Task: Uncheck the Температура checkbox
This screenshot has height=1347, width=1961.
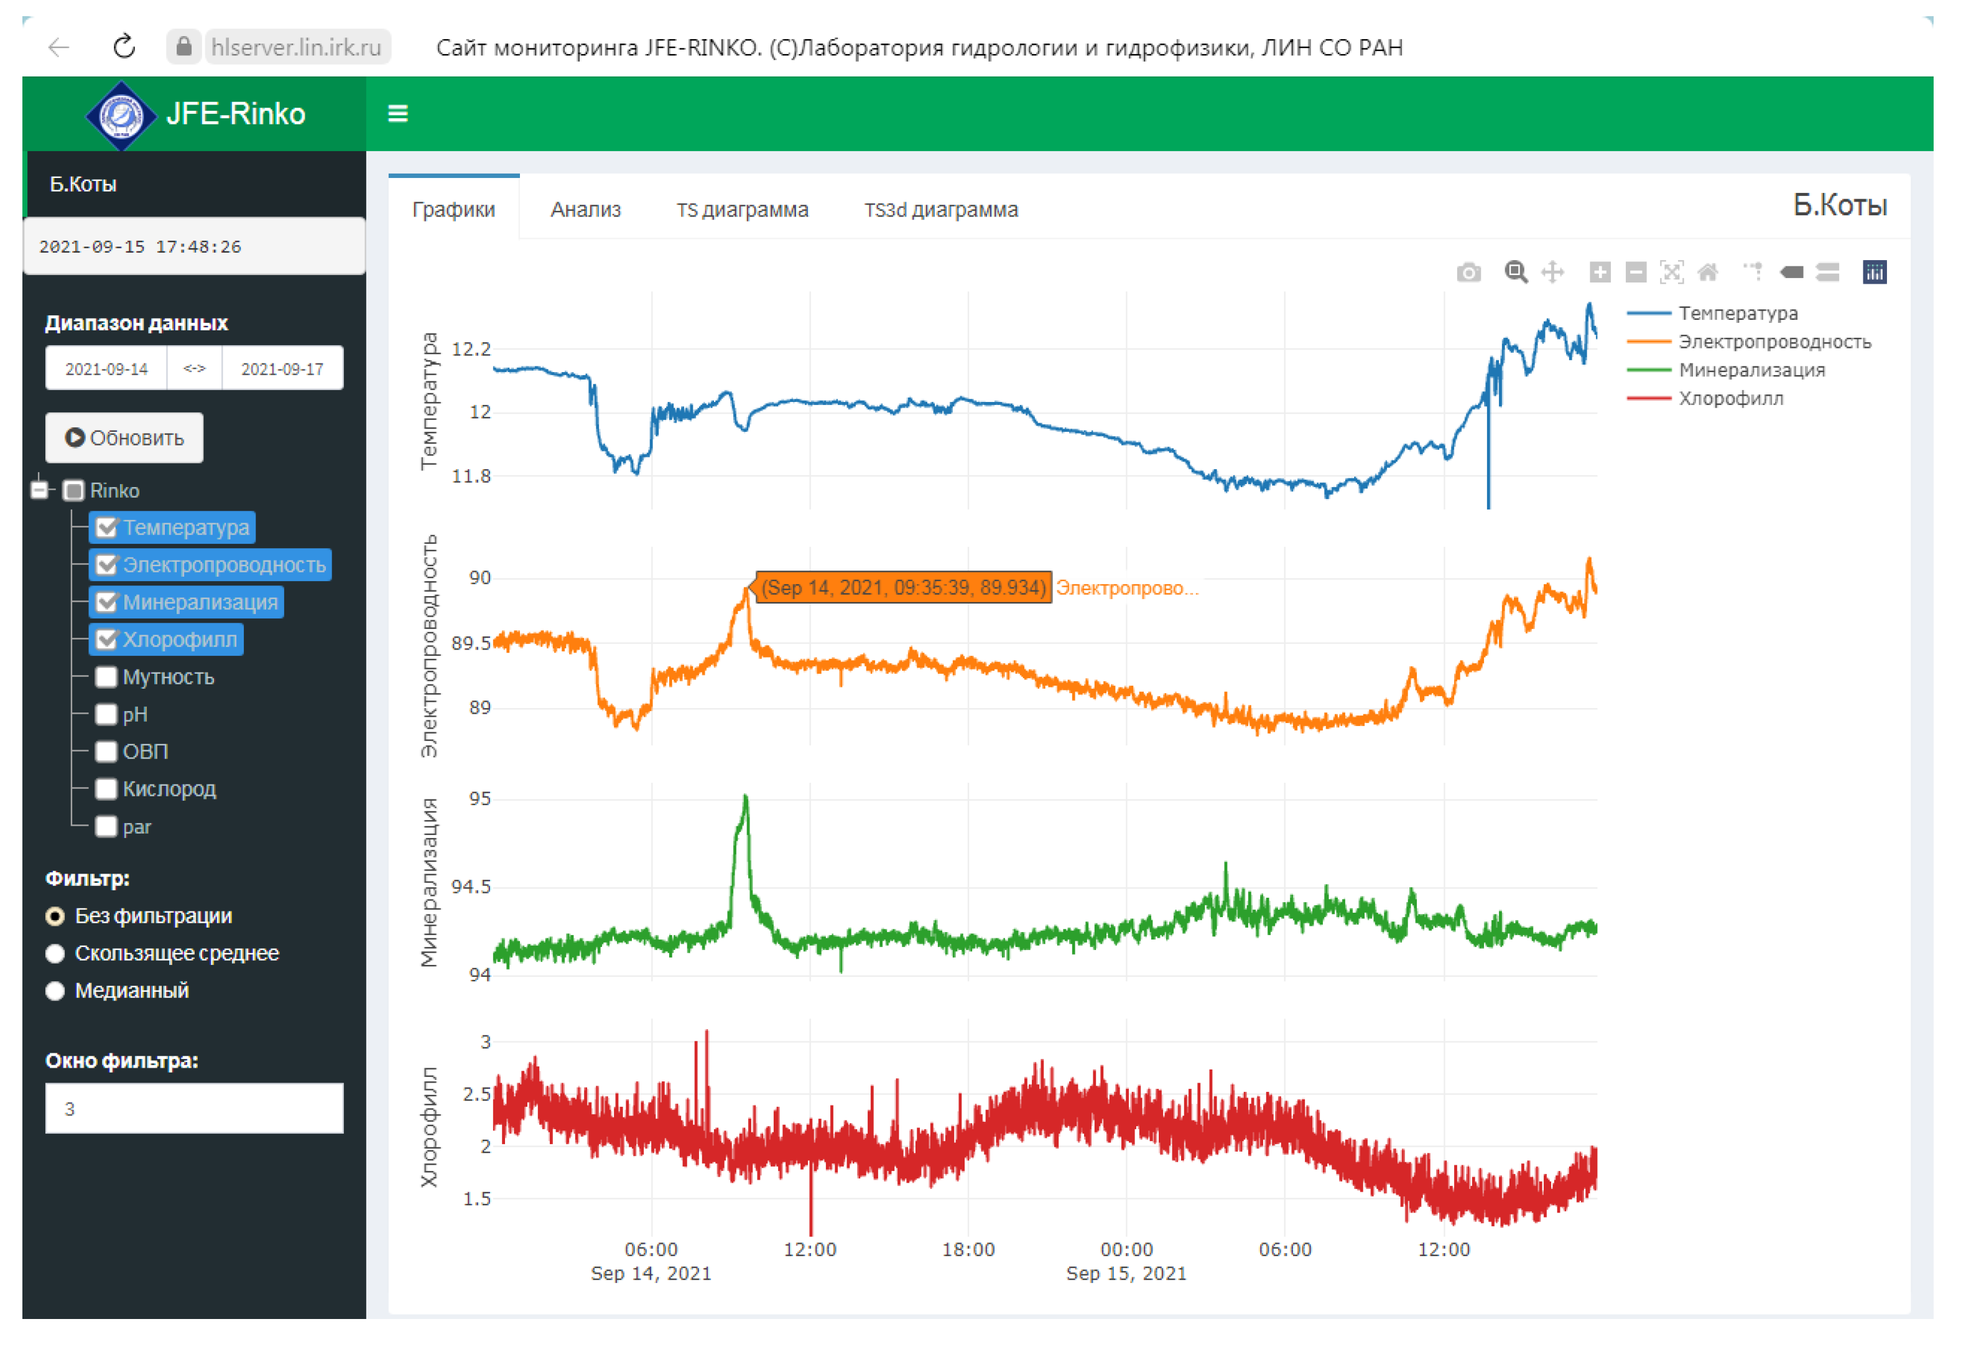Action: [106, 528]
